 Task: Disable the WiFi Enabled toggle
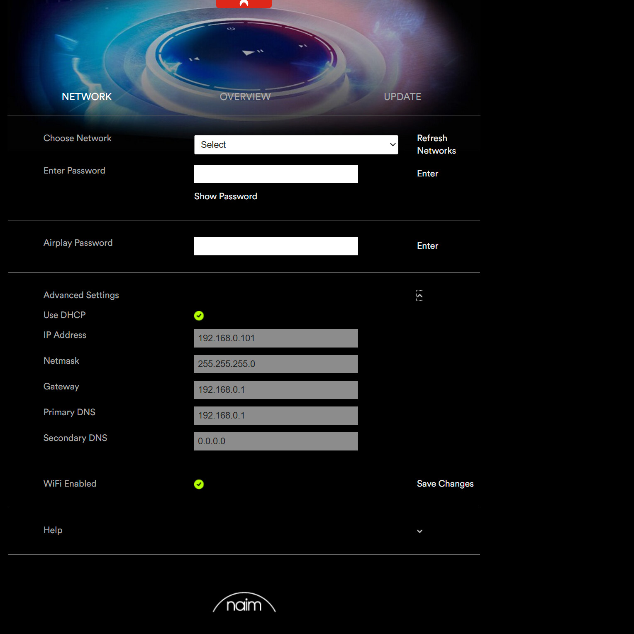click(199, 484)
